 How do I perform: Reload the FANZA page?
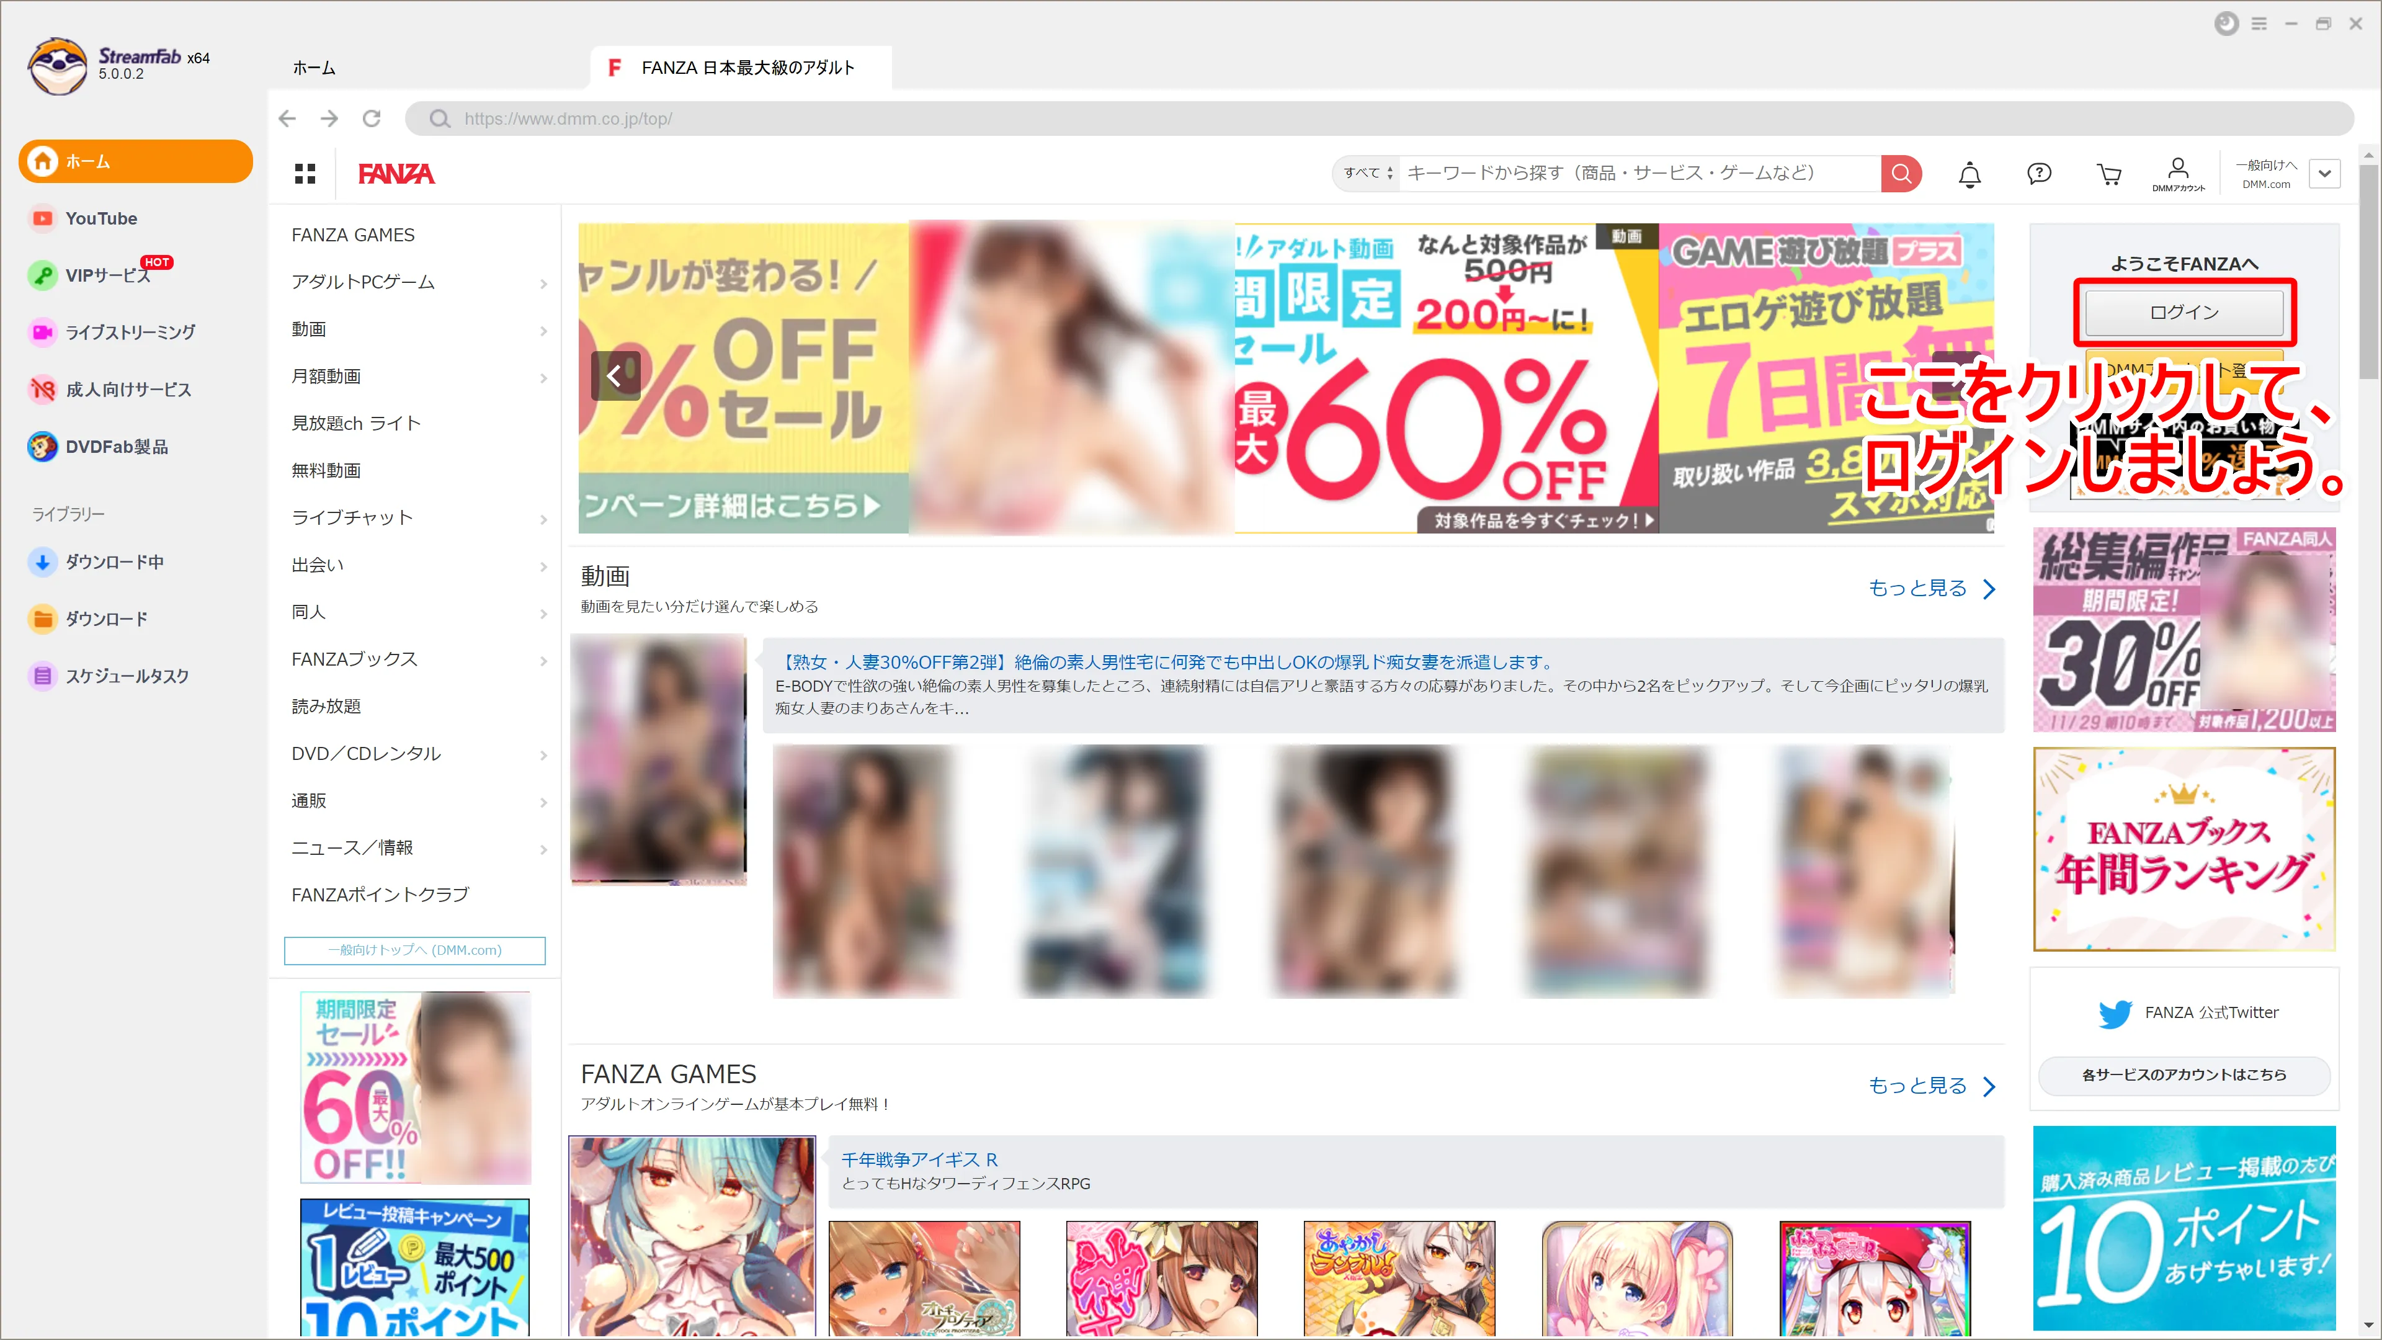click(x=372, y=118)
